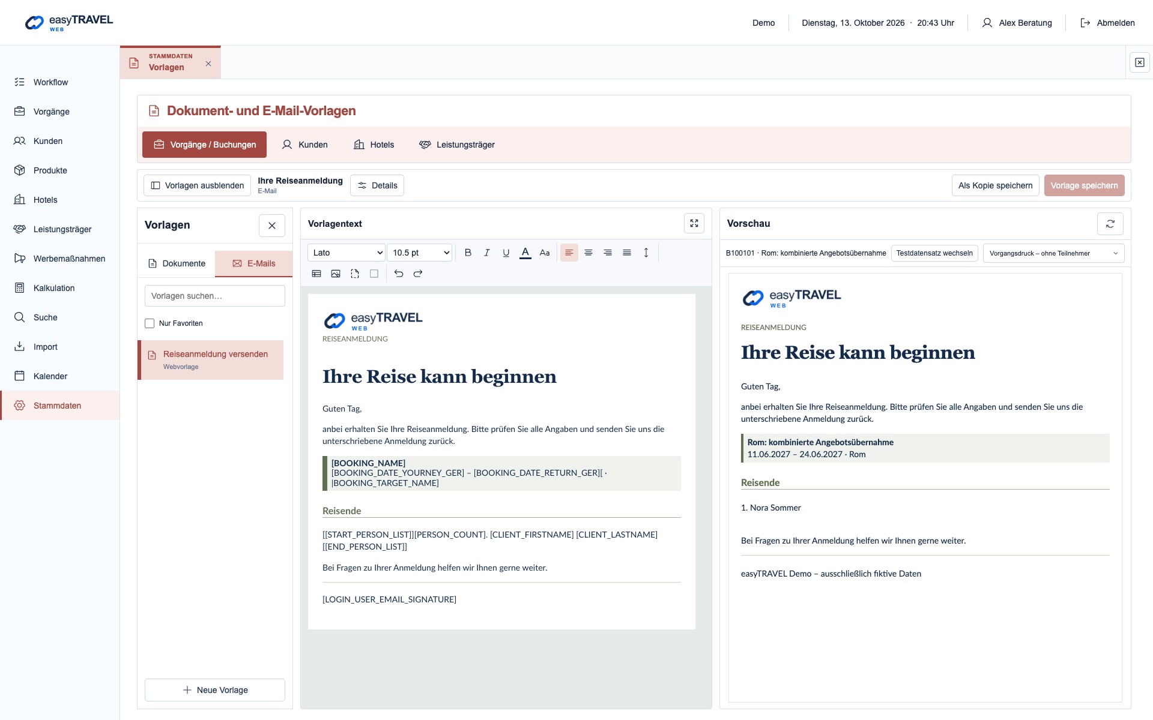Close the Vorlagen side panel

(272, 226)
